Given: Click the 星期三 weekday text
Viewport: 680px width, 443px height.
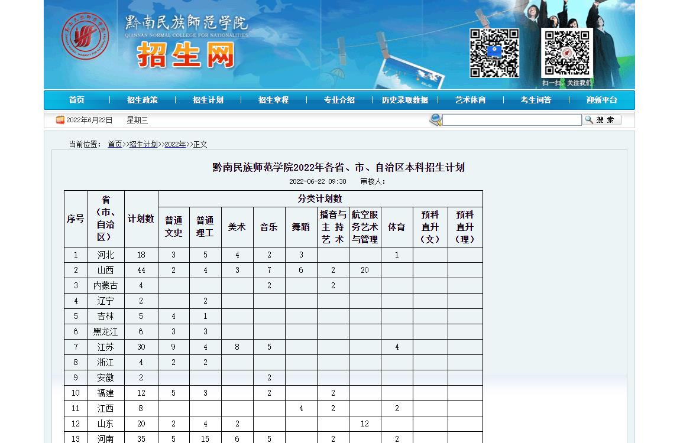Looking at the screenshot, I should 137,120.
